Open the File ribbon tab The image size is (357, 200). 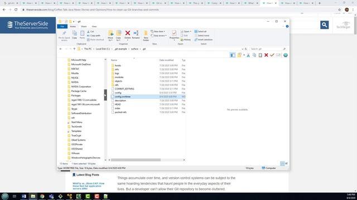coord(62,27)
